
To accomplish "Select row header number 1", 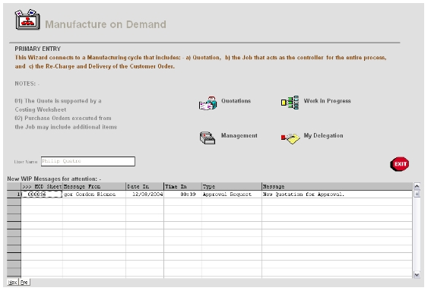I will point(14,195).
